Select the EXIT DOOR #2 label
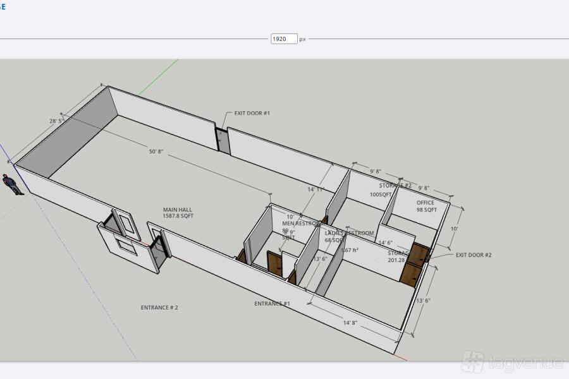Viewport: 569px width, 379px height. (474, 255)
